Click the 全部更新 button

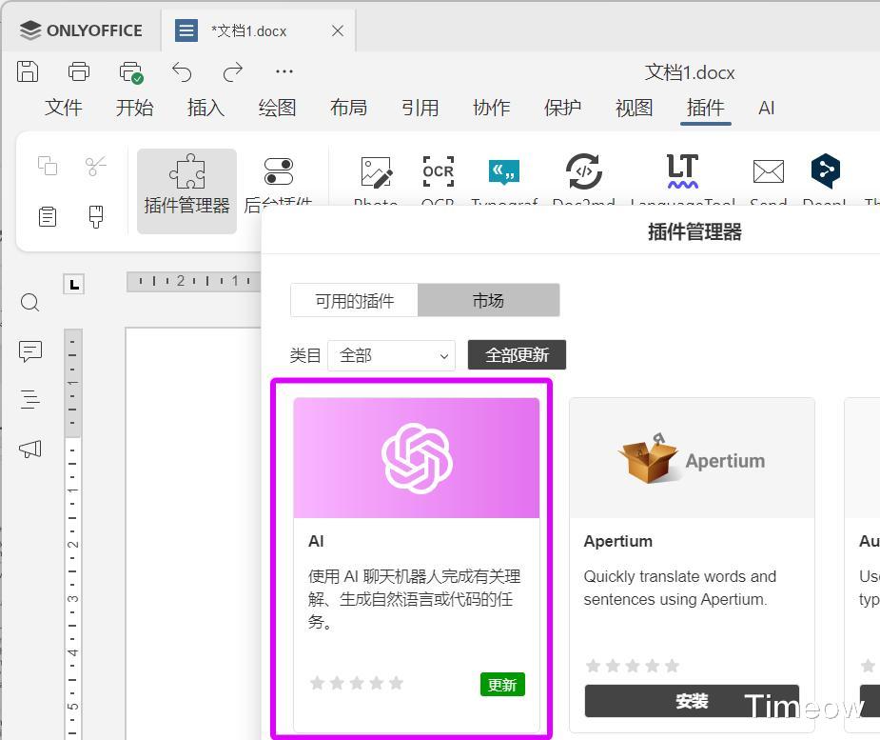pyautogui.click(x=517, y=355)
